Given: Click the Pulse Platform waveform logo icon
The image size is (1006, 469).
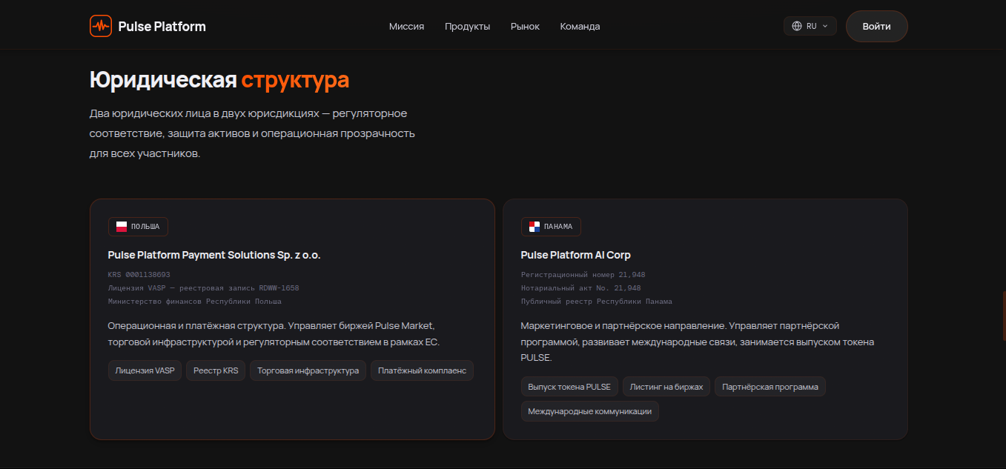Looking at the screenshot, I should pyautogui.click(x=101, y=26).
